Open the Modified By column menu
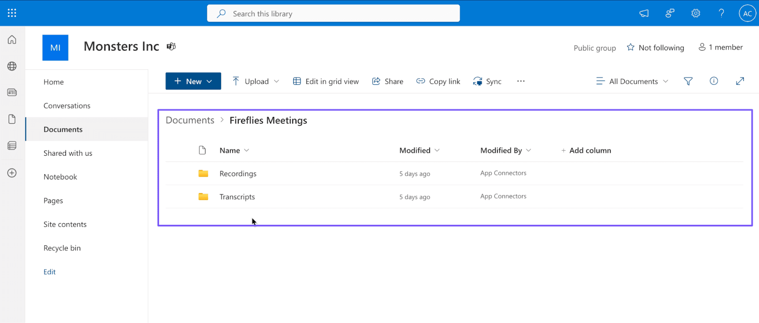Viewport: 759px width, 323px height. click(x=506, y=150)
